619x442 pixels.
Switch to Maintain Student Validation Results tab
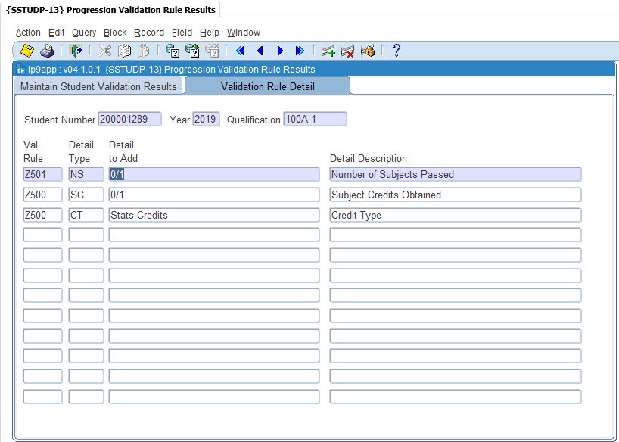pyautogui.click(x=98, y=86)
